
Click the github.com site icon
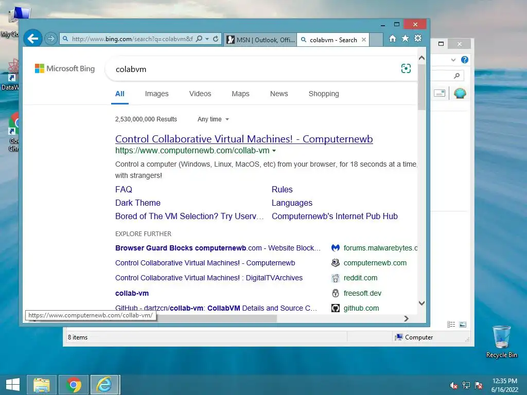[336, 308]
